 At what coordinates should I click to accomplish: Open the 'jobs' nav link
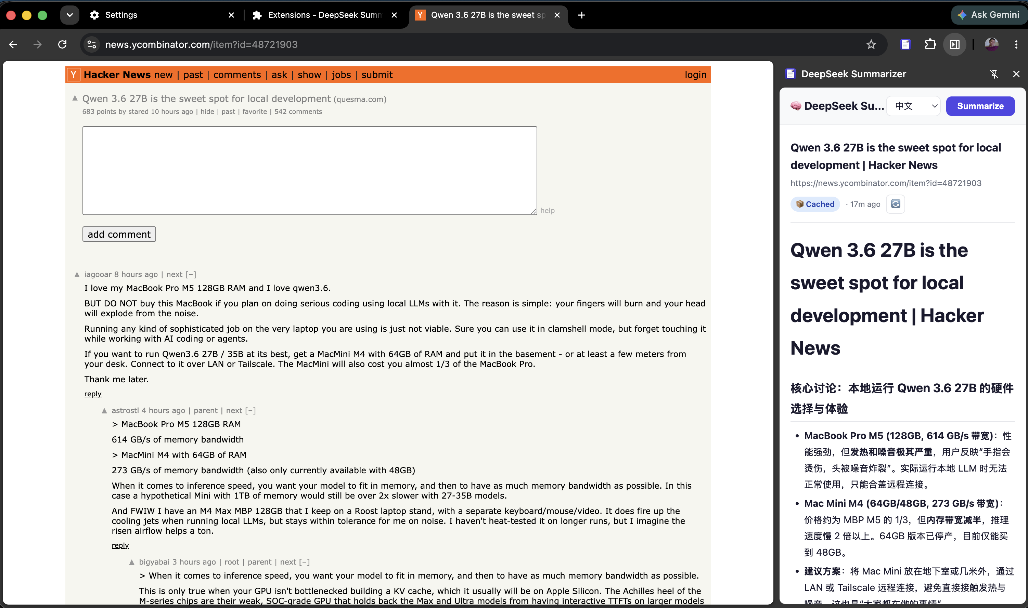(x=341, y=75)
